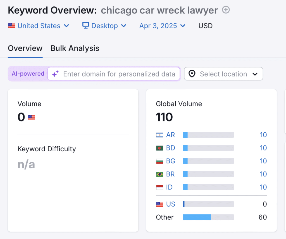The height and width of the screenshot is (239, 286).
Task: Click the Bangladesh flag next to BD
Action: click(x=159, y=148)
